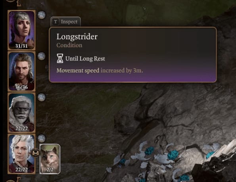The width and height of the screenshot is (236, 182).
Task: Click the 'Longstrider' tooltip title
Action: pos(77,37)
